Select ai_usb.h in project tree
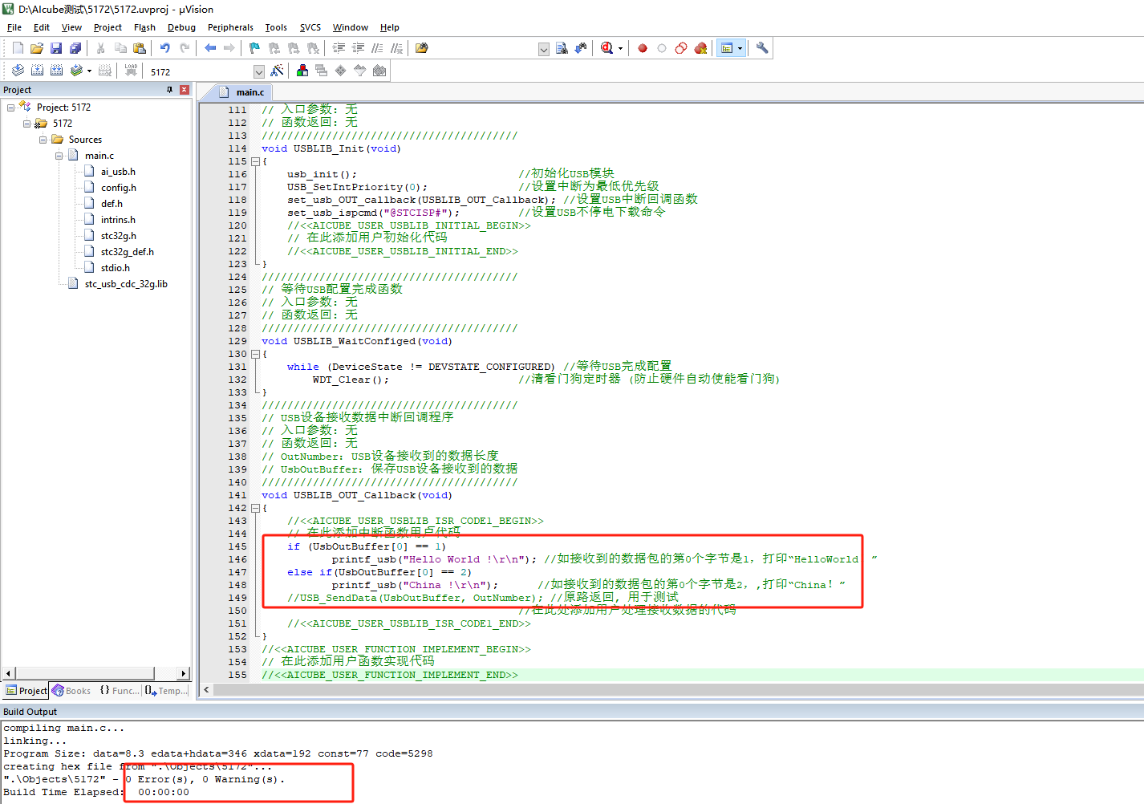 point(118,172)
